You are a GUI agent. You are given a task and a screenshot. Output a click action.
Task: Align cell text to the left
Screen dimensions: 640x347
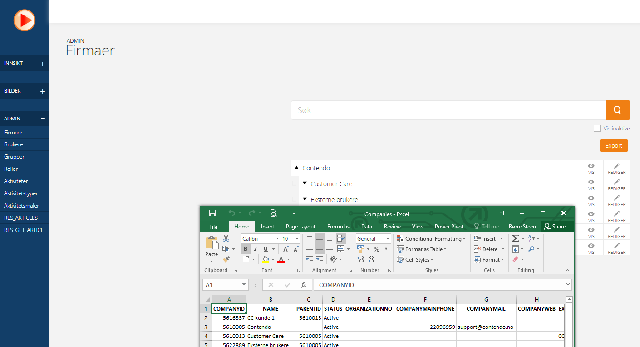tap(310, 249)
